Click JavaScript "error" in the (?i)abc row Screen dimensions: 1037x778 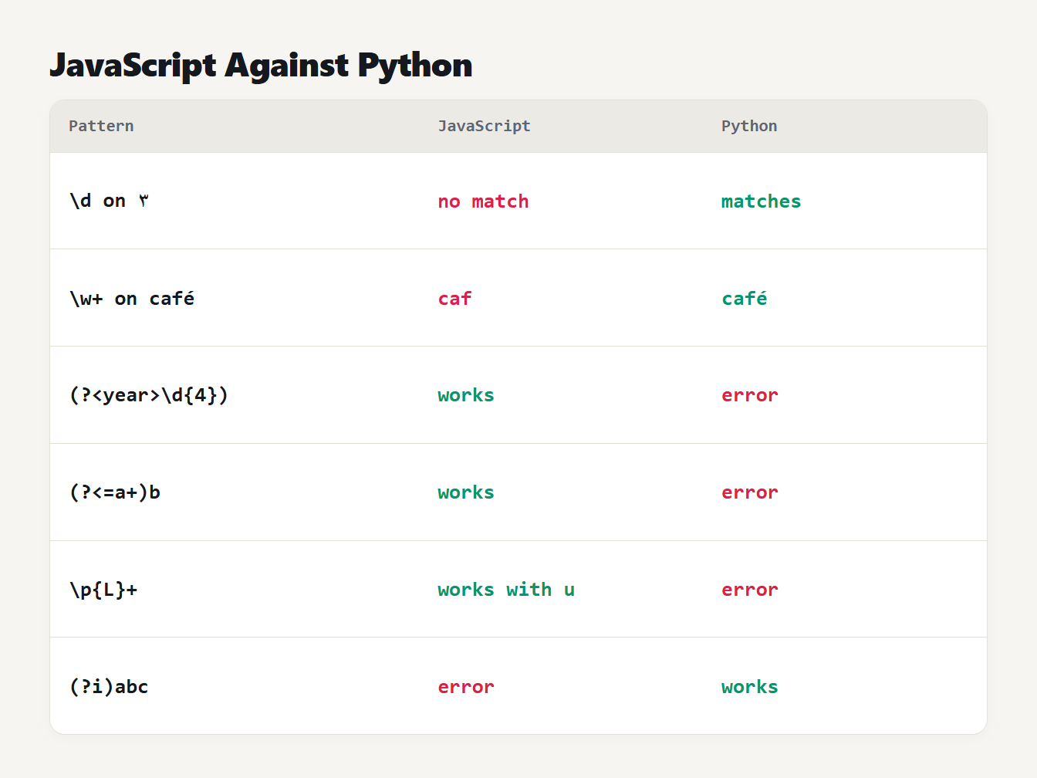pyautogui.click(x=466, y=687)
